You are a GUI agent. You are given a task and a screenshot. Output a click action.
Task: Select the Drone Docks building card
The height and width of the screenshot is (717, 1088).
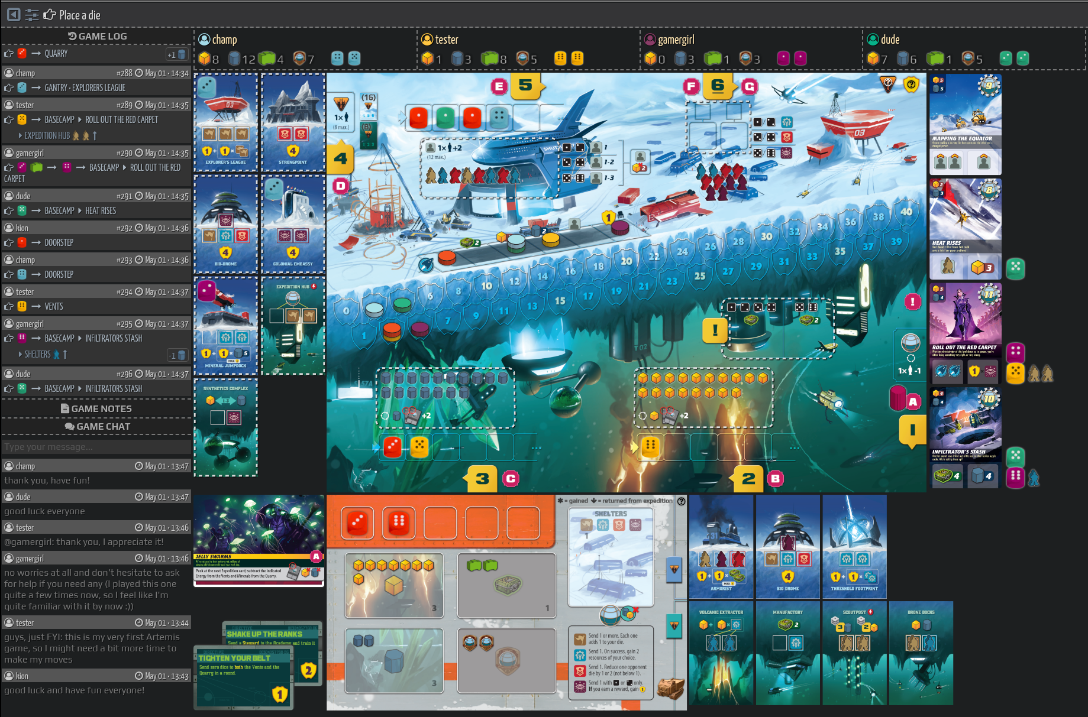pos(921,653)
